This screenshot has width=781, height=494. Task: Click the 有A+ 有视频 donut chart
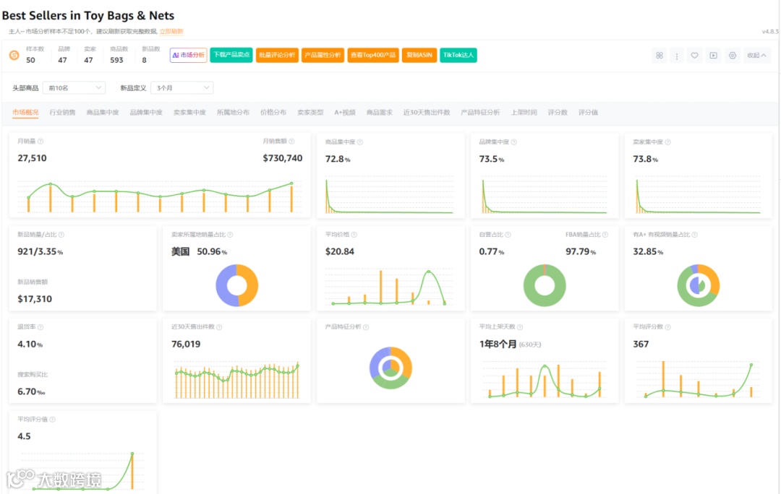[x=699, y=285]
